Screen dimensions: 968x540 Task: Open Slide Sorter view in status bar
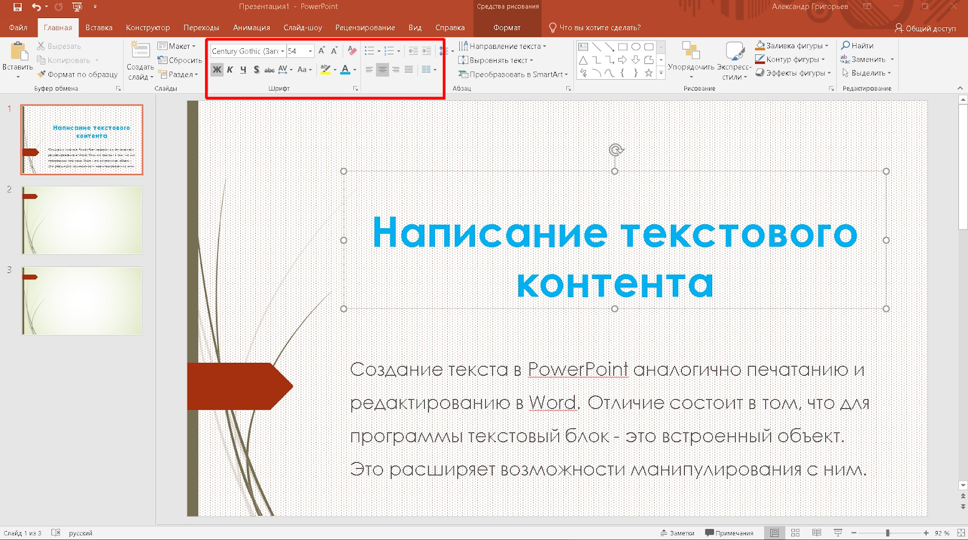pos(796,533)
